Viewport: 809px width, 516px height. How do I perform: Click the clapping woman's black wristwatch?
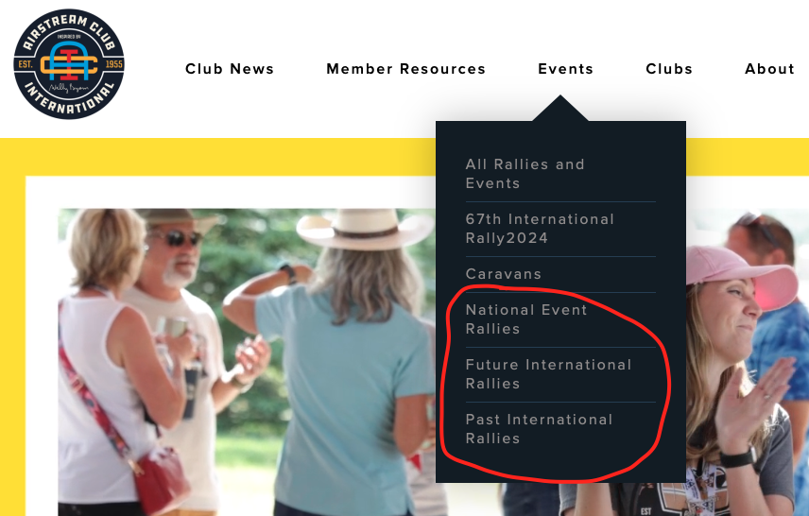[x=738, y=457]
